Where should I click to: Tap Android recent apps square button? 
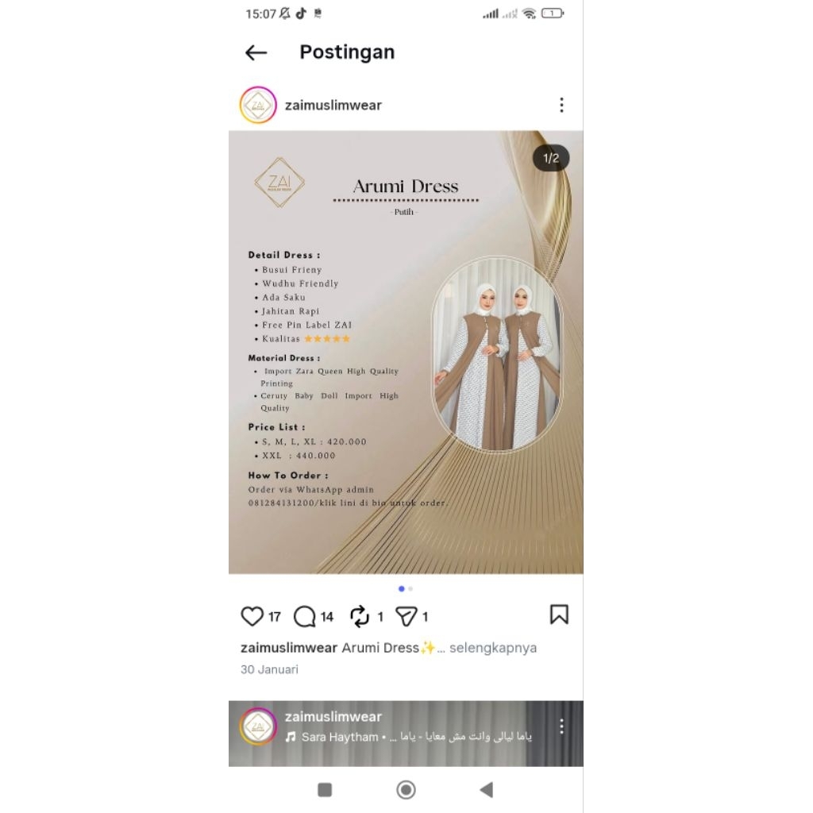[x=325, y=790]
